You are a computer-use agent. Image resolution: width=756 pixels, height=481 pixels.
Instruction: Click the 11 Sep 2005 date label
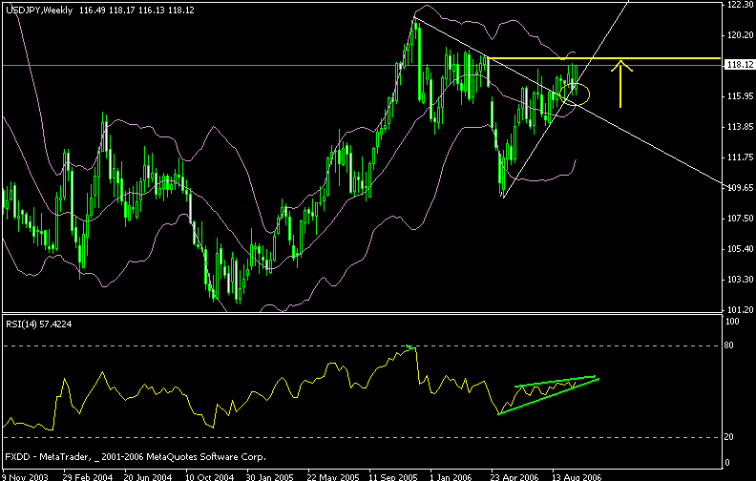[393, 476]
